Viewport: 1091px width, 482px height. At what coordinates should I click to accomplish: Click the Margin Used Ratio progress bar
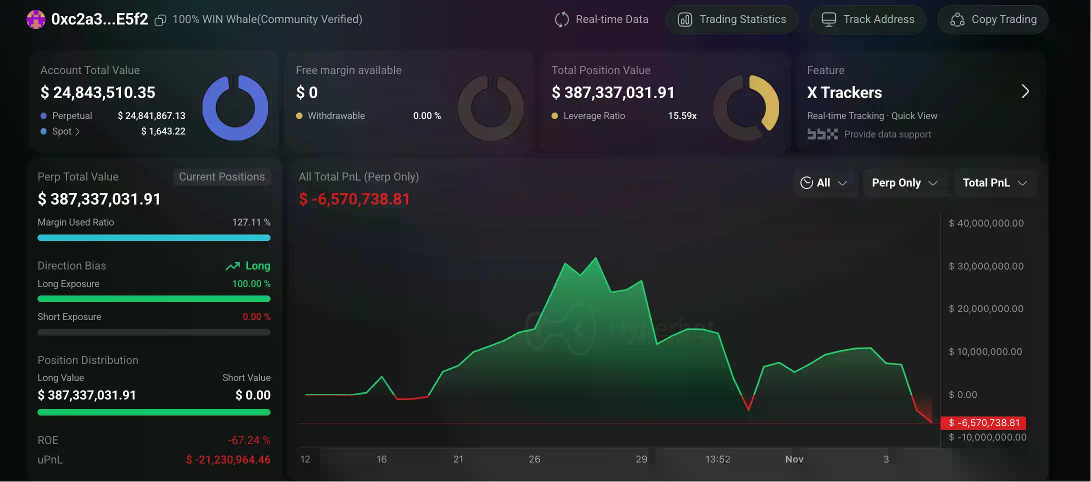[153, 238]
